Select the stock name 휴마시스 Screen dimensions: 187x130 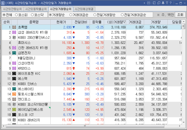(24, 43)
